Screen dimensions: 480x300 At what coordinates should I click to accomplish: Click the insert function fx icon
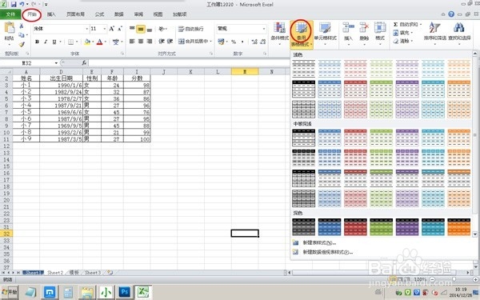[x=84, y=63]
